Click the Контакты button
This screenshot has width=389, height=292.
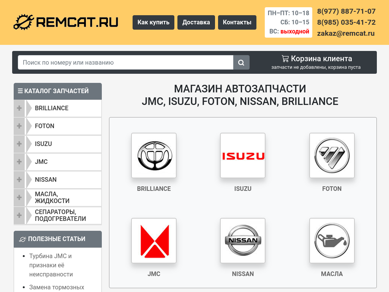click(x=237, y=22)
